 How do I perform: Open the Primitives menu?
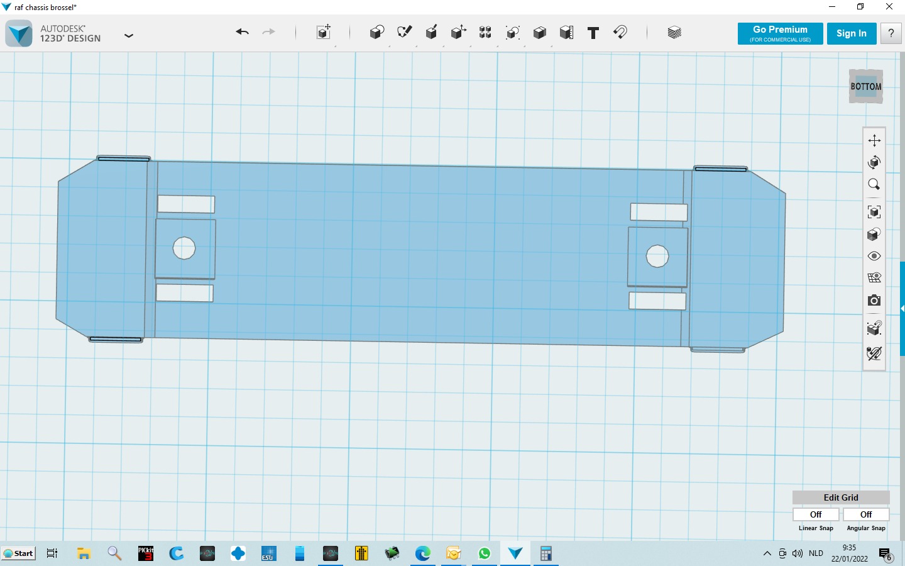point(377,33)
